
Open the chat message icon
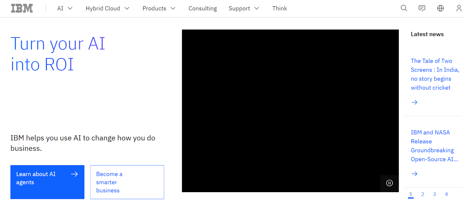click(x=422, y=8)
